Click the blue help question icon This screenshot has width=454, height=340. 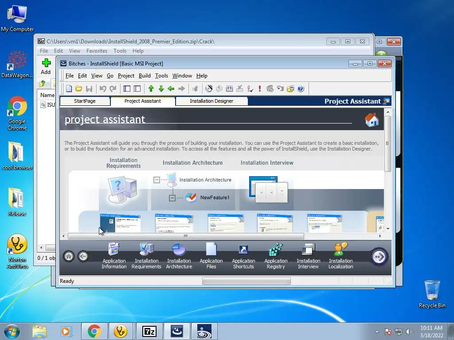pos(301,89)
